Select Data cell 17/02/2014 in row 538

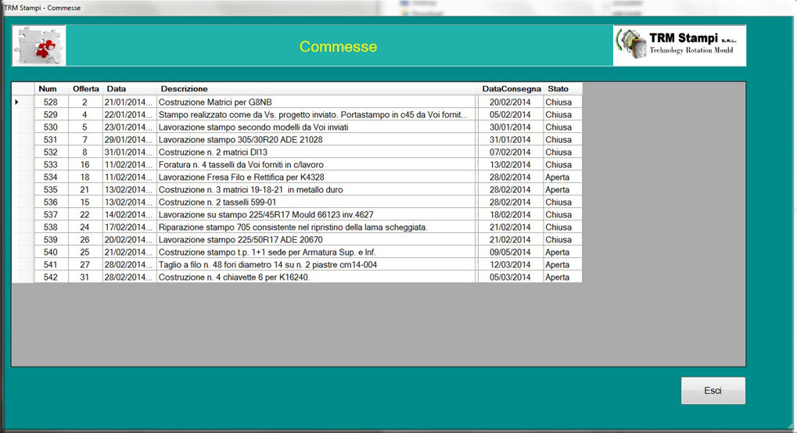(130, 227)
